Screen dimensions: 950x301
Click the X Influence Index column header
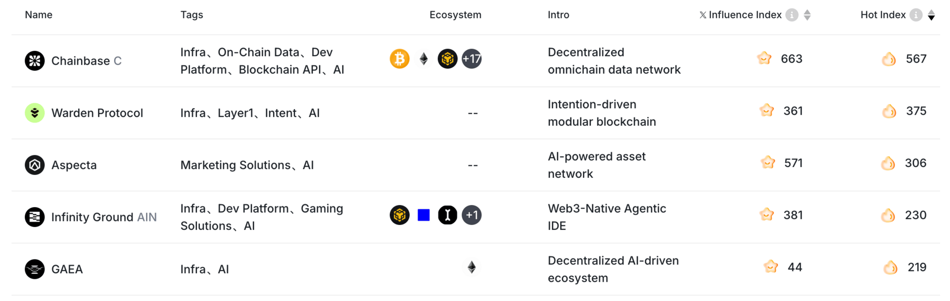741,15
